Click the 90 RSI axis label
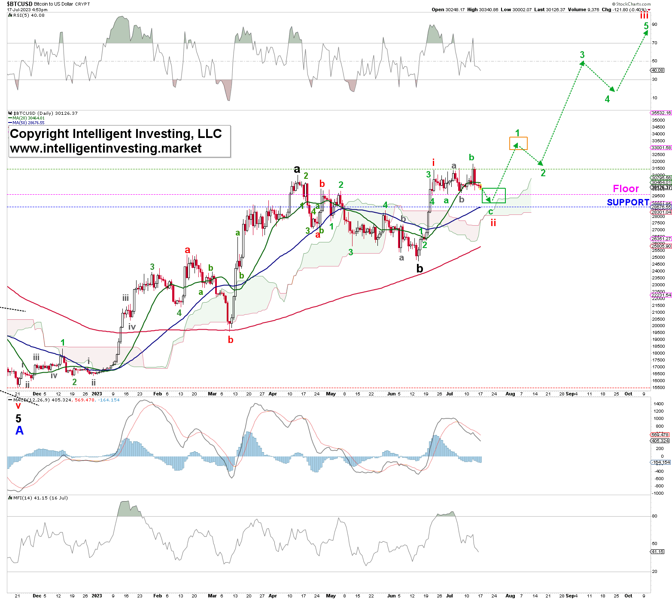The height and width of the screenshot is (600, 672). click(655, 24)
